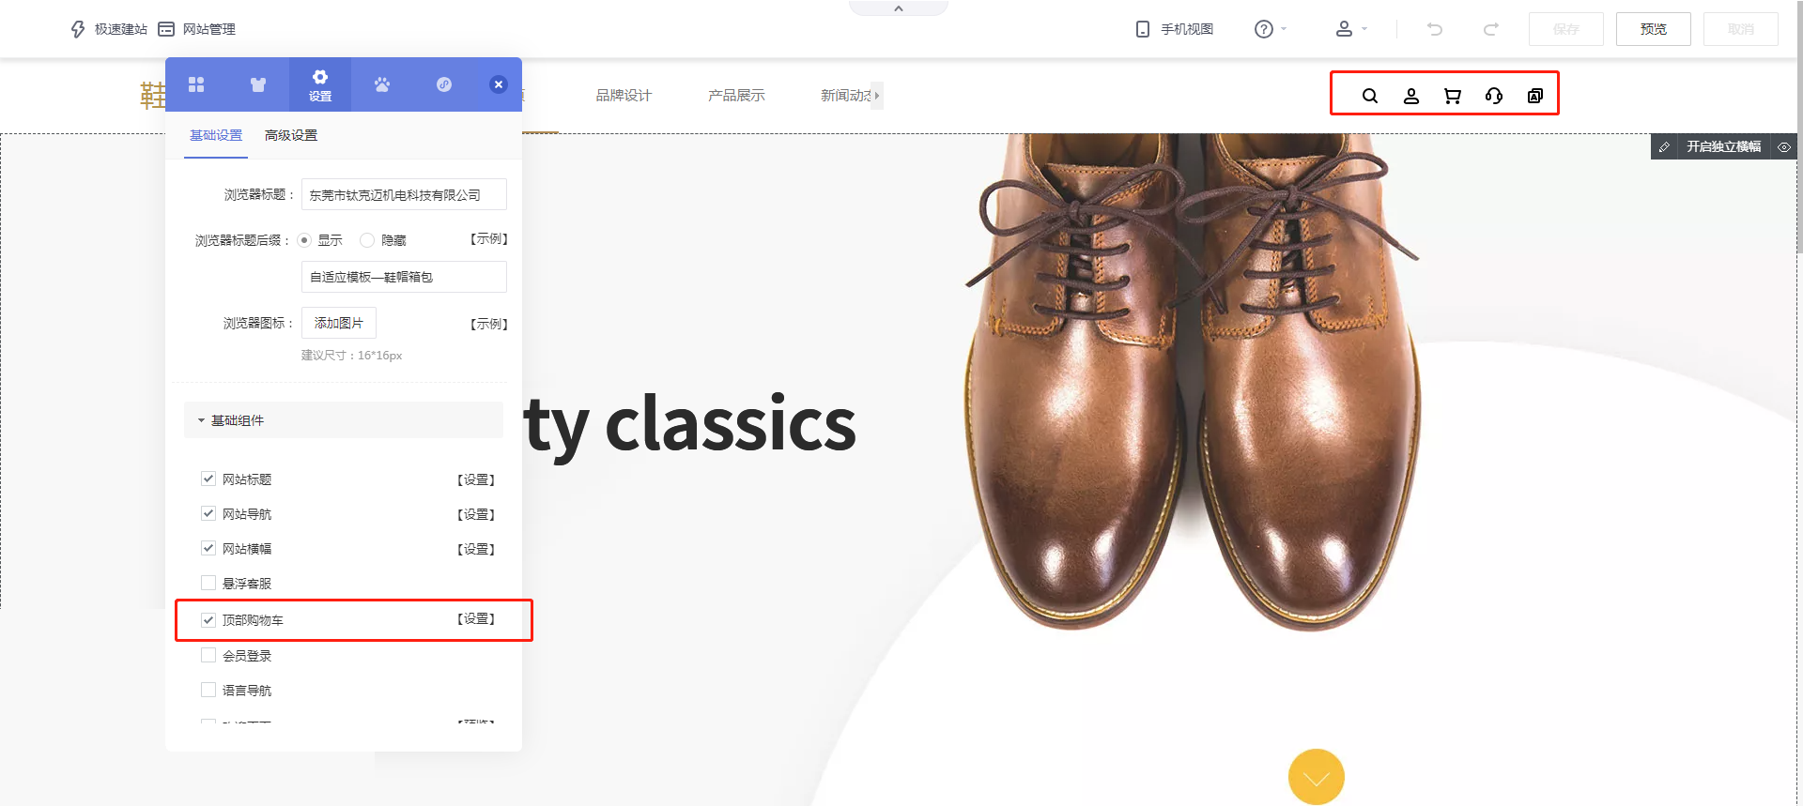Image resolution: width=1803 pixels, height=806 pixels.
Task: Click the 预览 button
Action: click(1654, 29)
